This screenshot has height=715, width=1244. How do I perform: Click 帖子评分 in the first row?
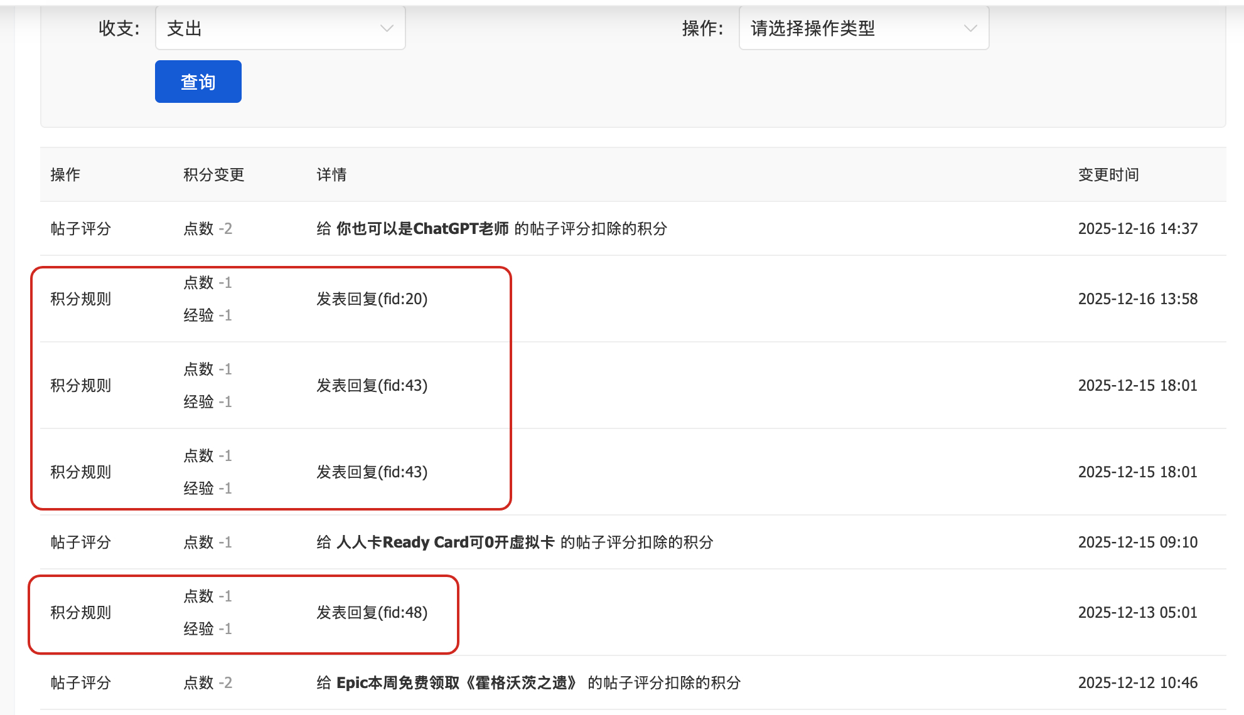tap(80, 229)
